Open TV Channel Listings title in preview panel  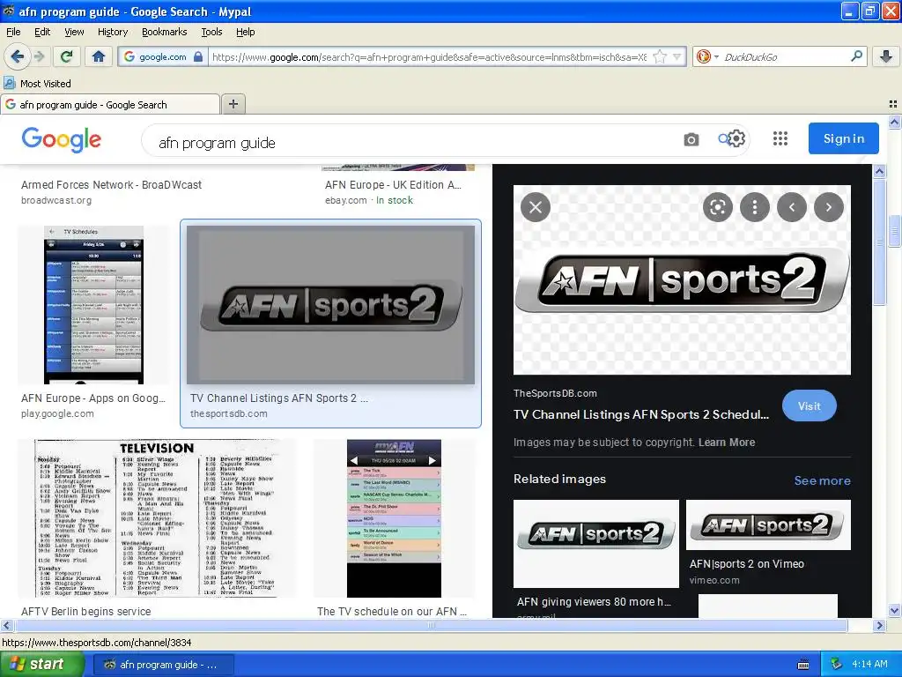click(641, 414)
